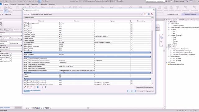The width and height of the screenshot is (199, 112).
Task: Collapse Фасады node in project browser
Action: click(x=169, y=35)
